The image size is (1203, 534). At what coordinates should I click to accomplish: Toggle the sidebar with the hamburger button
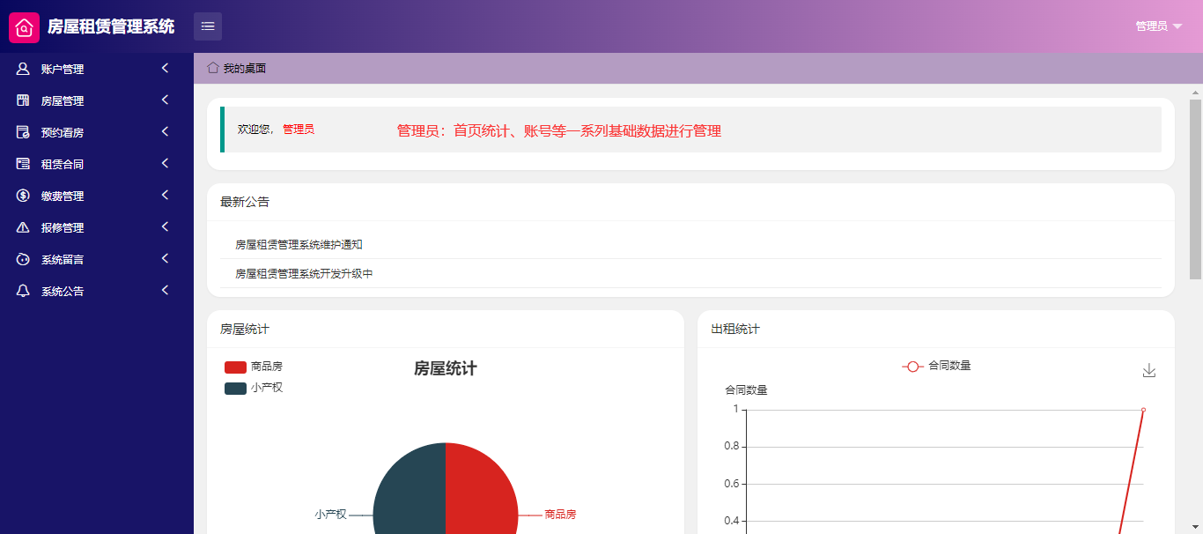208,26
